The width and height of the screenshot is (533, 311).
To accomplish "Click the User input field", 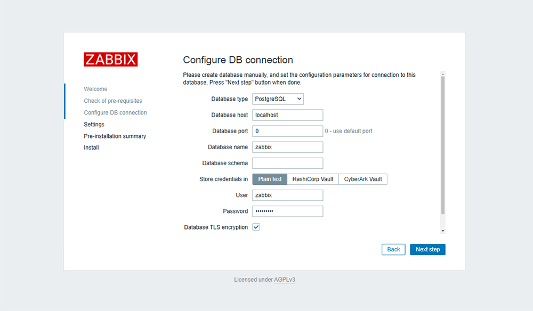I will click(288, 195).
